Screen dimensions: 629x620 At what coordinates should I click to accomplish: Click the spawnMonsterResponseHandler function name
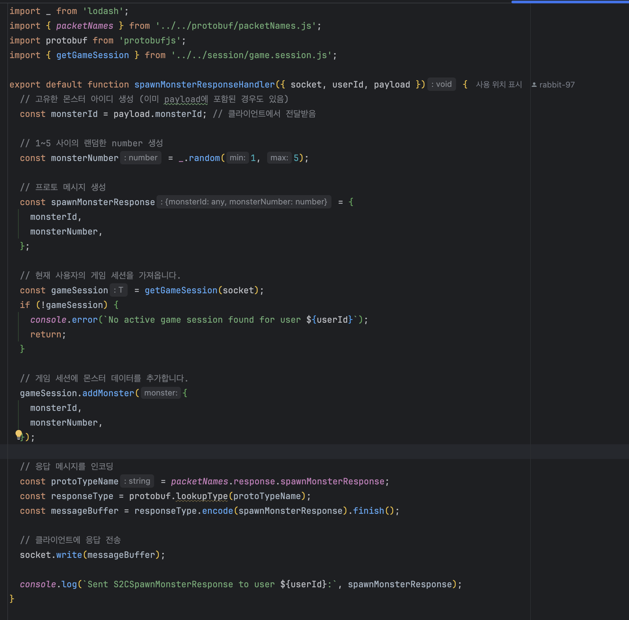click(x=204, y=85)
